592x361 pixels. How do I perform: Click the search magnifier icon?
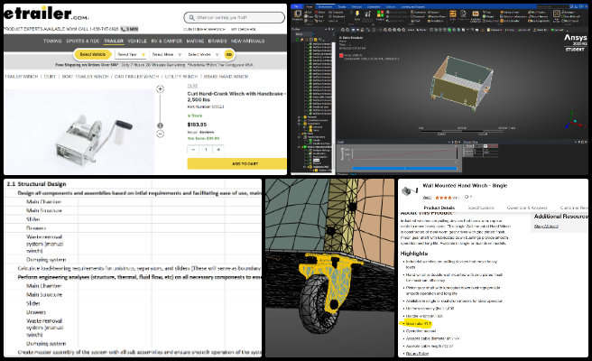coord(190,17)
